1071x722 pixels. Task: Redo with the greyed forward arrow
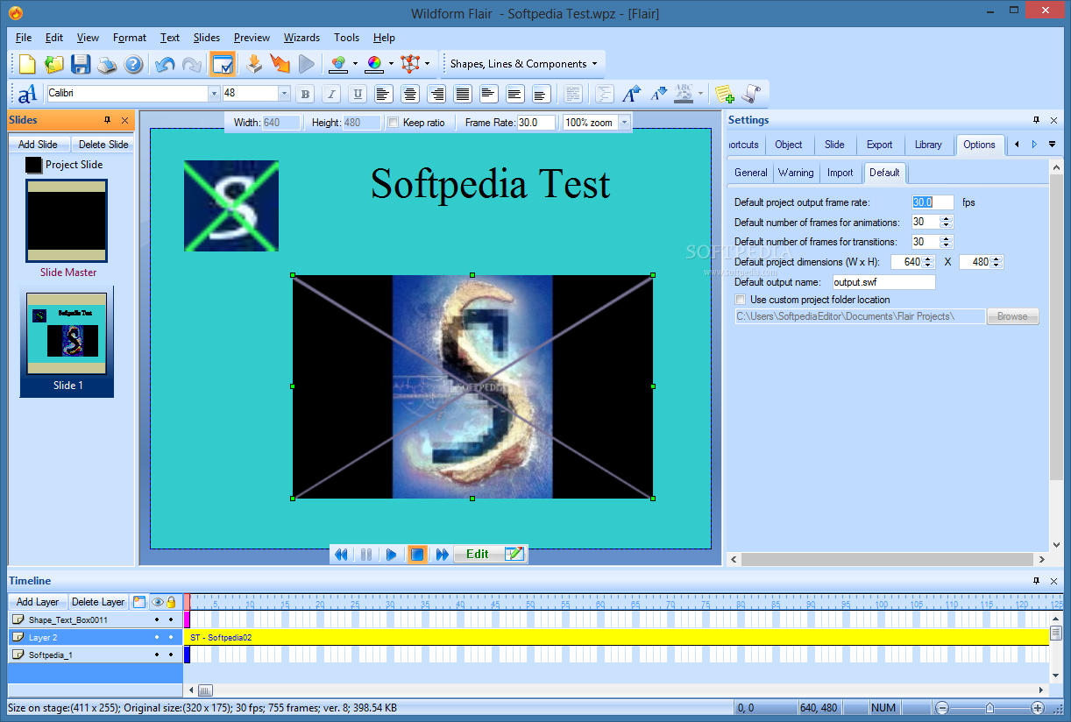(x=191, y=64)
